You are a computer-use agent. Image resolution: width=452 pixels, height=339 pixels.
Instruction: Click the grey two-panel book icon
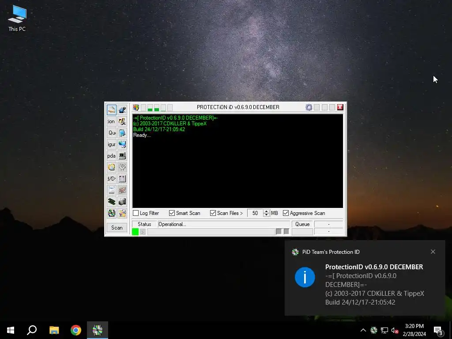(x=122, y=179)
